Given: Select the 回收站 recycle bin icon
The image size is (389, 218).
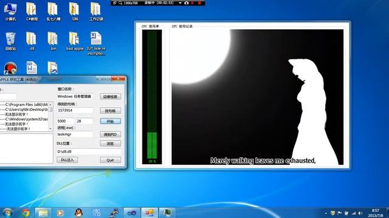Looking at the screenshot, I should coord(10,41).
